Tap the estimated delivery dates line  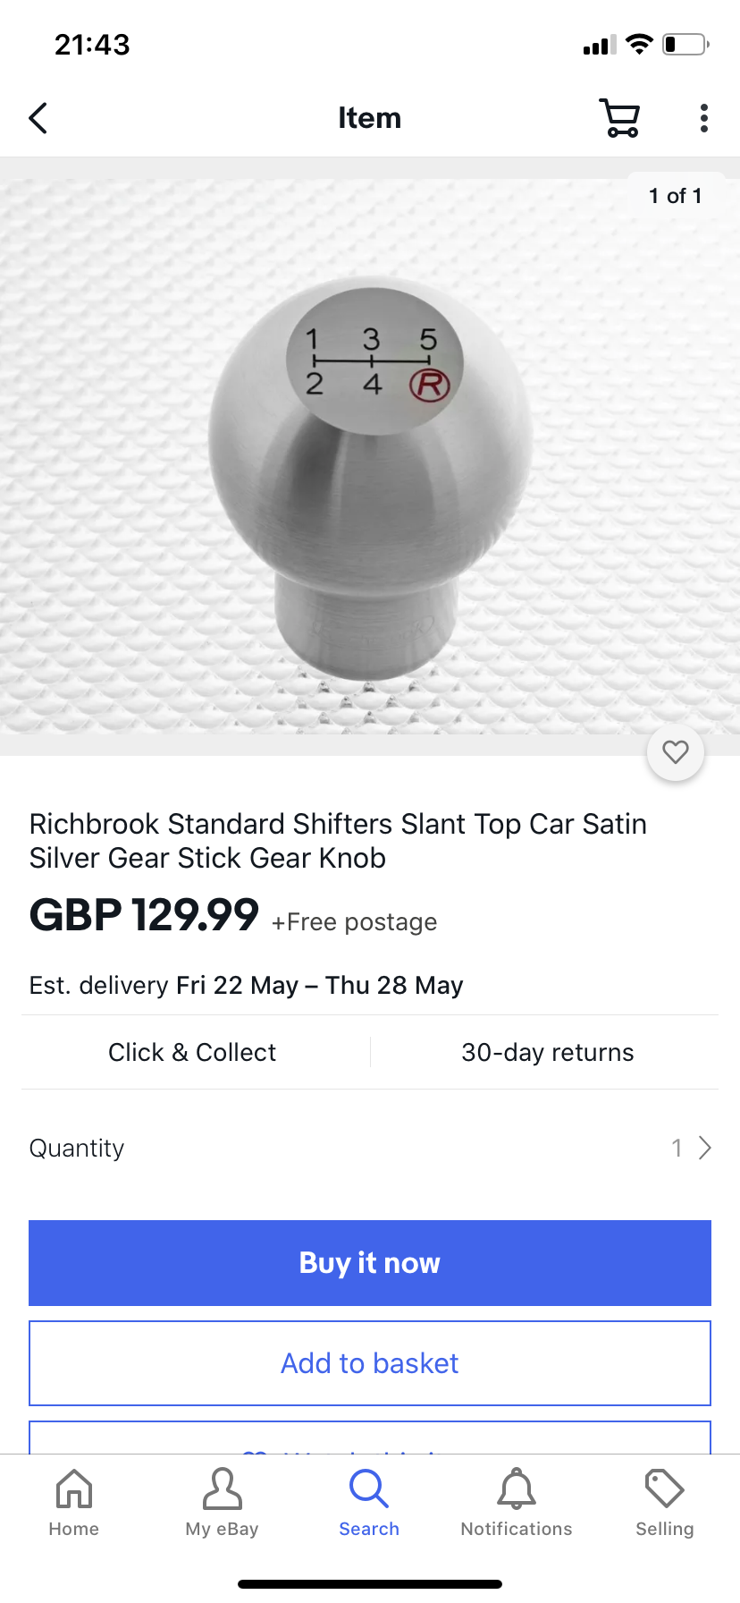[247, 985]
